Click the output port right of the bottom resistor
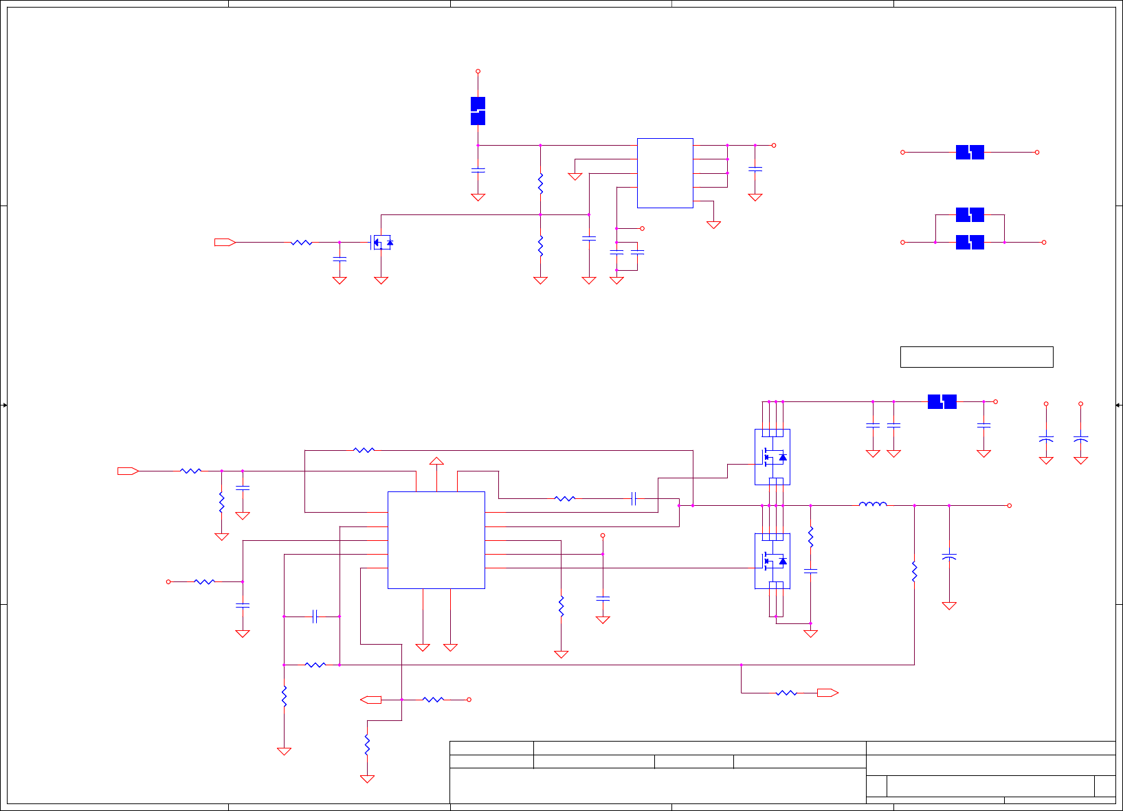The height and width of the screenshot is (811, 1123). [827, 693]
